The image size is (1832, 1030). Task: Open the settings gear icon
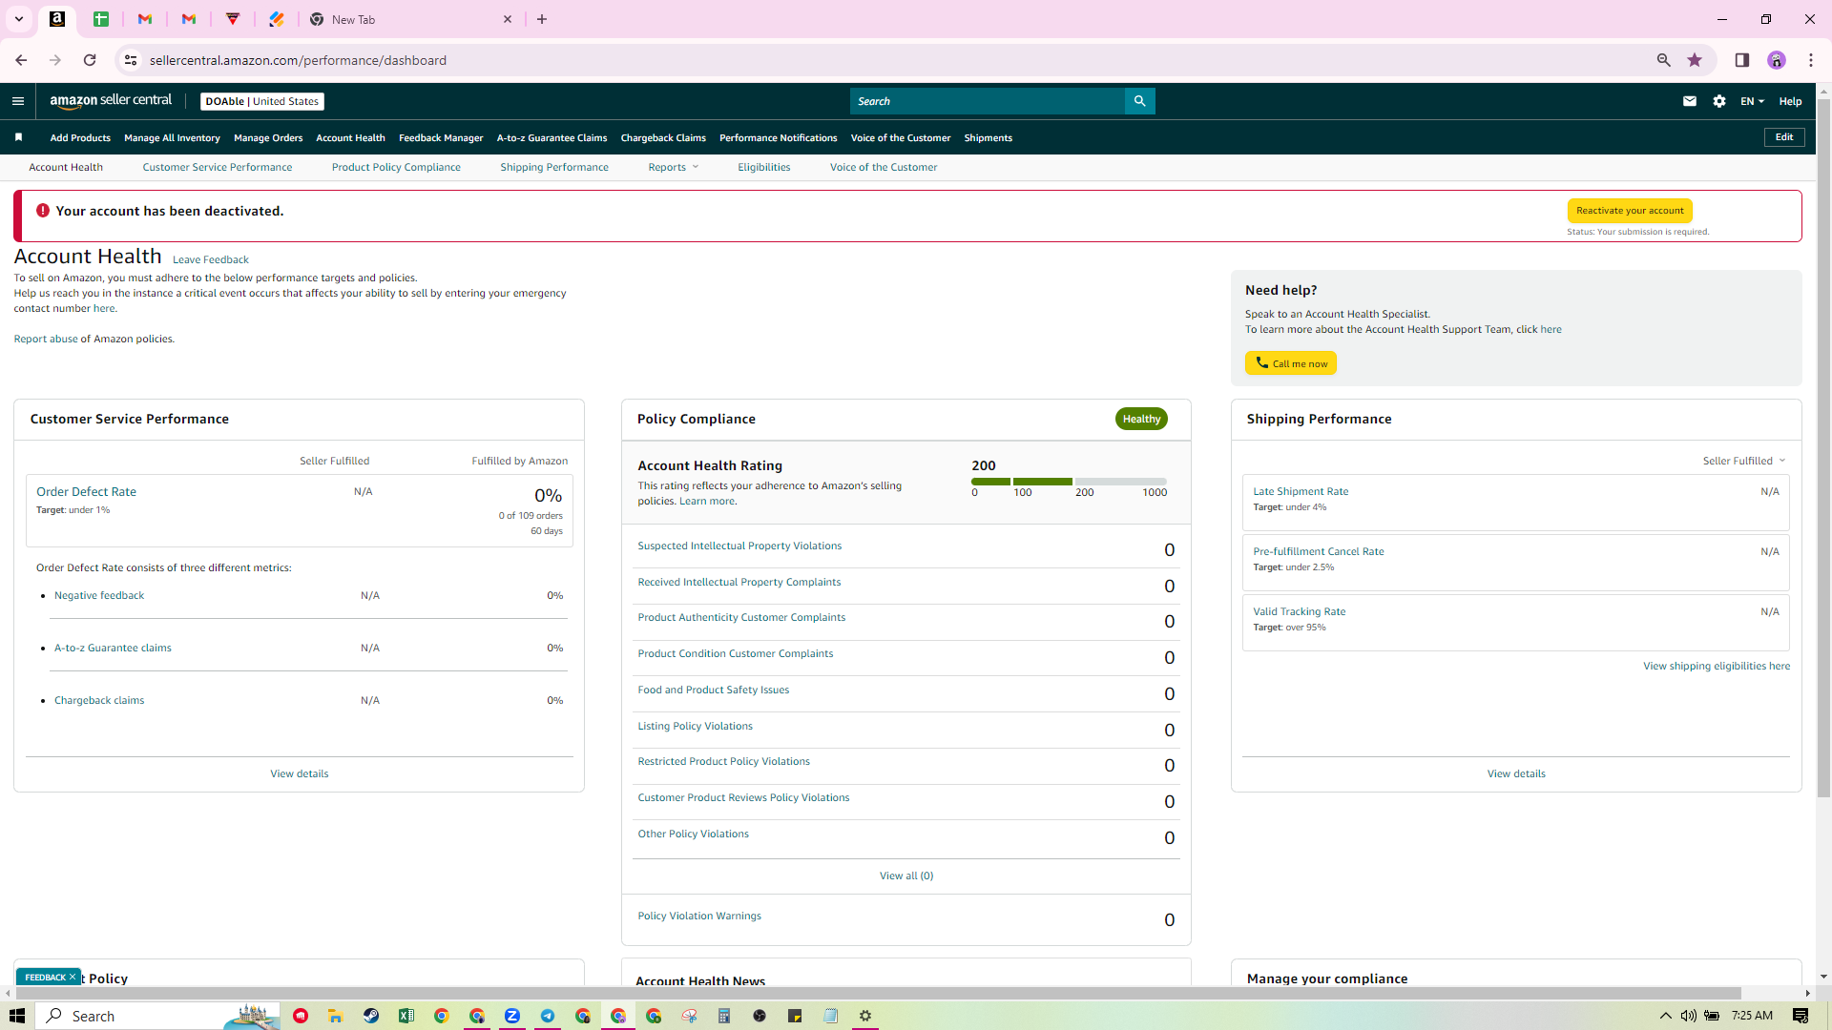click(1719, 101)
